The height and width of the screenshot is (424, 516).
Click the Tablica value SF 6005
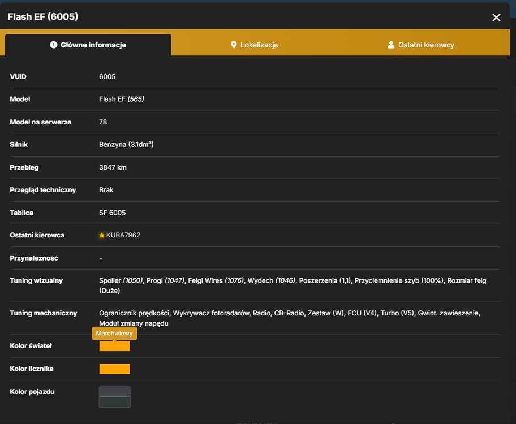(112, 213)
